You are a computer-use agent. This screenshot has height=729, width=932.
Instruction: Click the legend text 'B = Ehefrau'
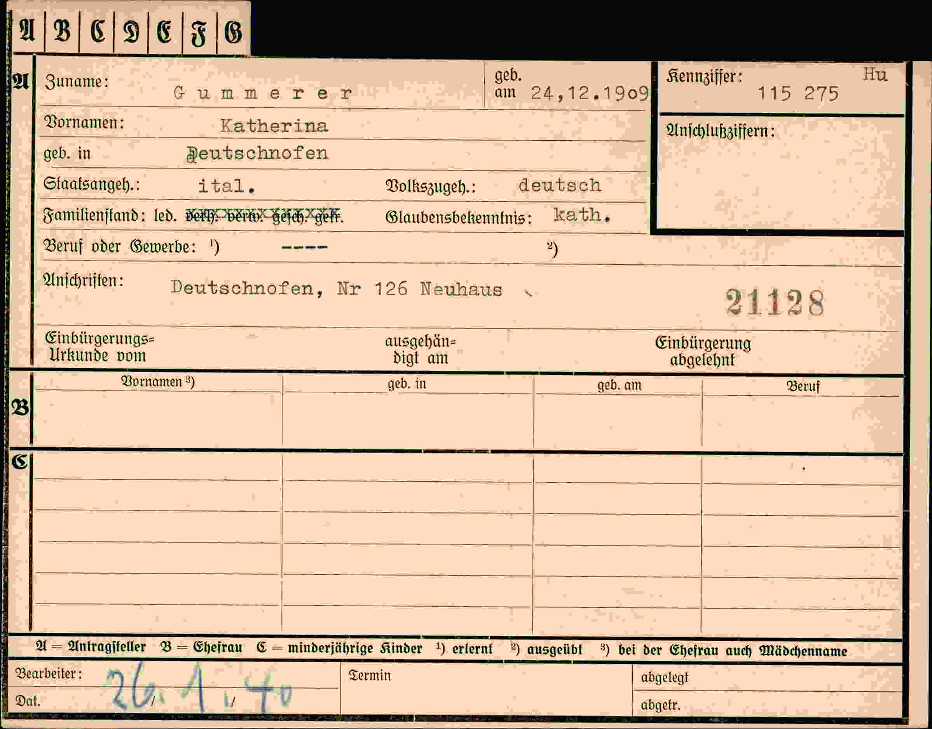pos(201,647)
